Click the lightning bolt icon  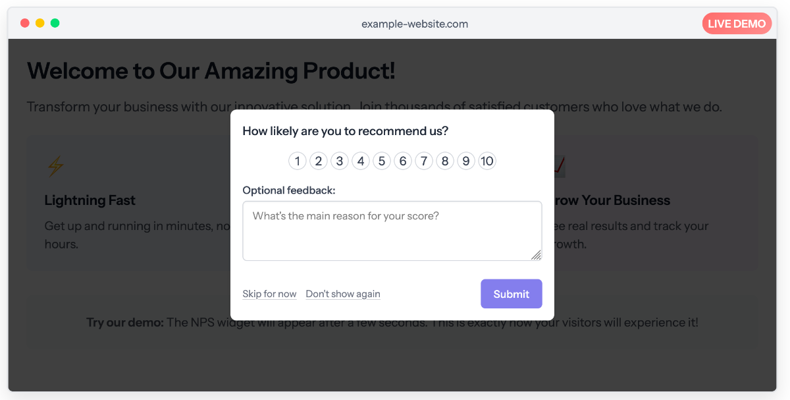[55, 166]
